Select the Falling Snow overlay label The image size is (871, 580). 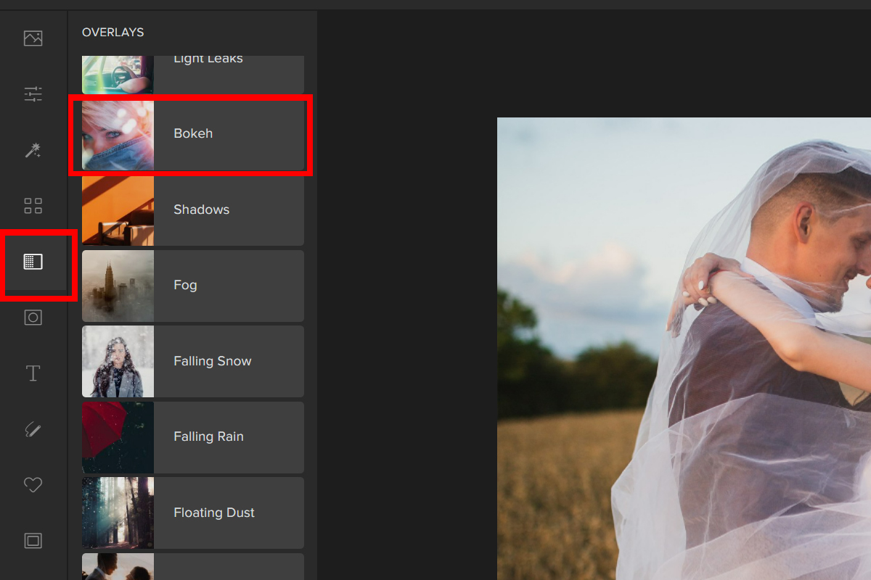pyautogui.click(x=212, y=361)
